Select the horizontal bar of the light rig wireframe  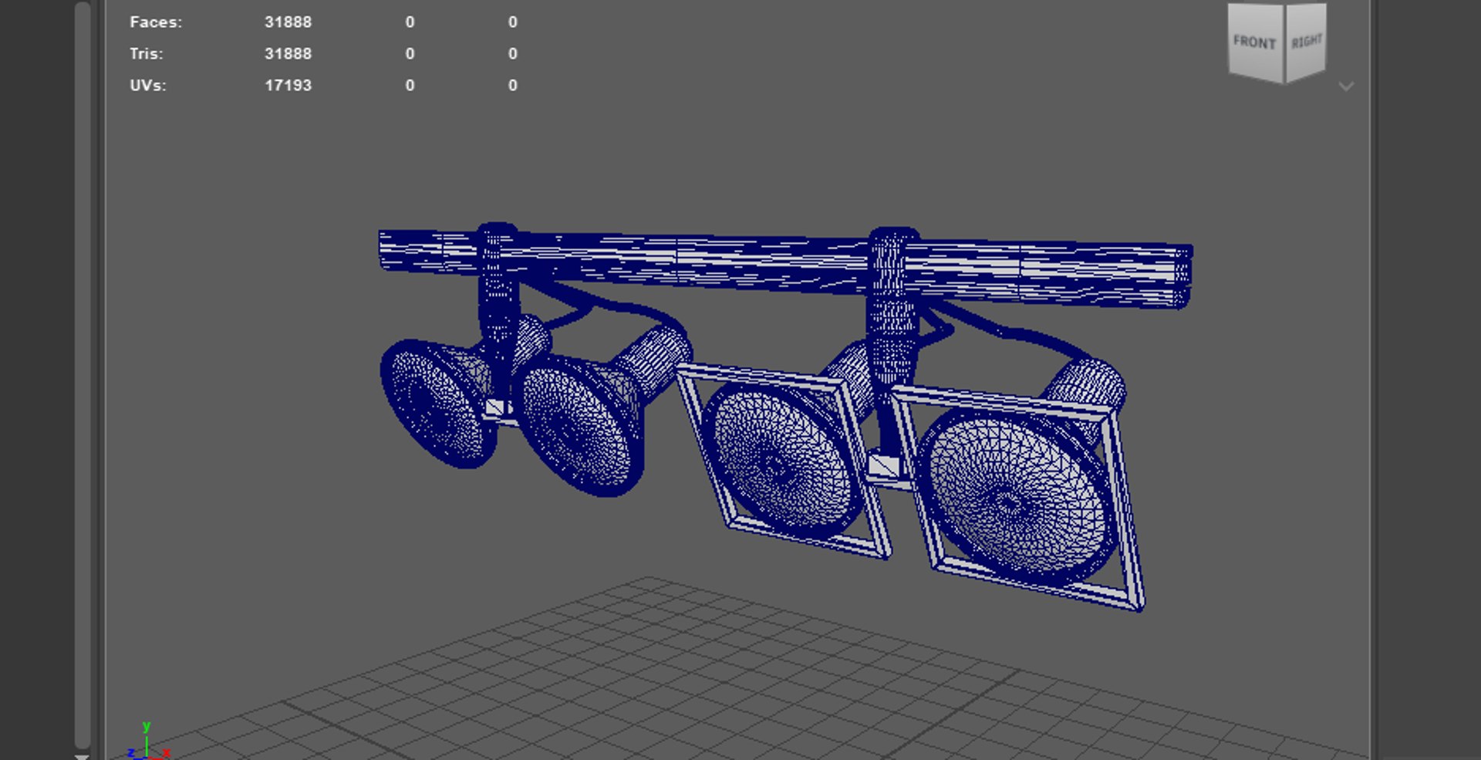785,267
